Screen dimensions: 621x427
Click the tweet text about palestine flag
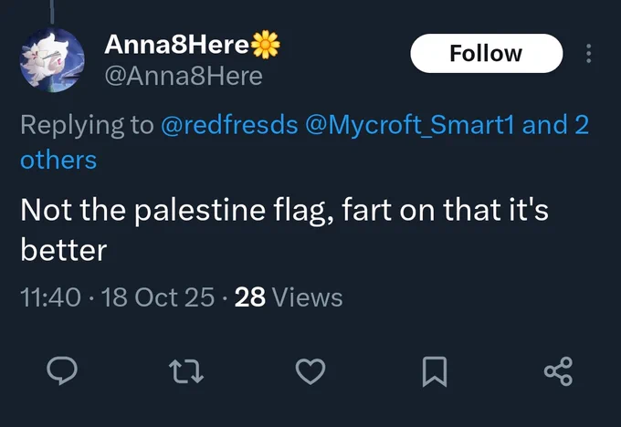pos(284,230)
